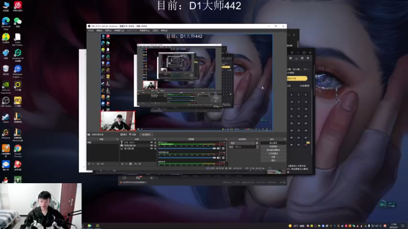Screen dimensions: 408x229
Task: Toggle visibility of video capture device source
Action: 151,146
